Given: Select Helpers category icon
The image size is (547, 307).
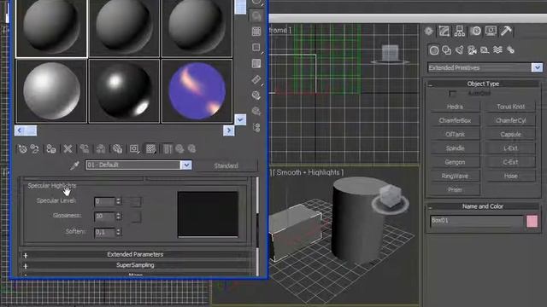Looking at the screenshot, I should (x=485, y=50).
